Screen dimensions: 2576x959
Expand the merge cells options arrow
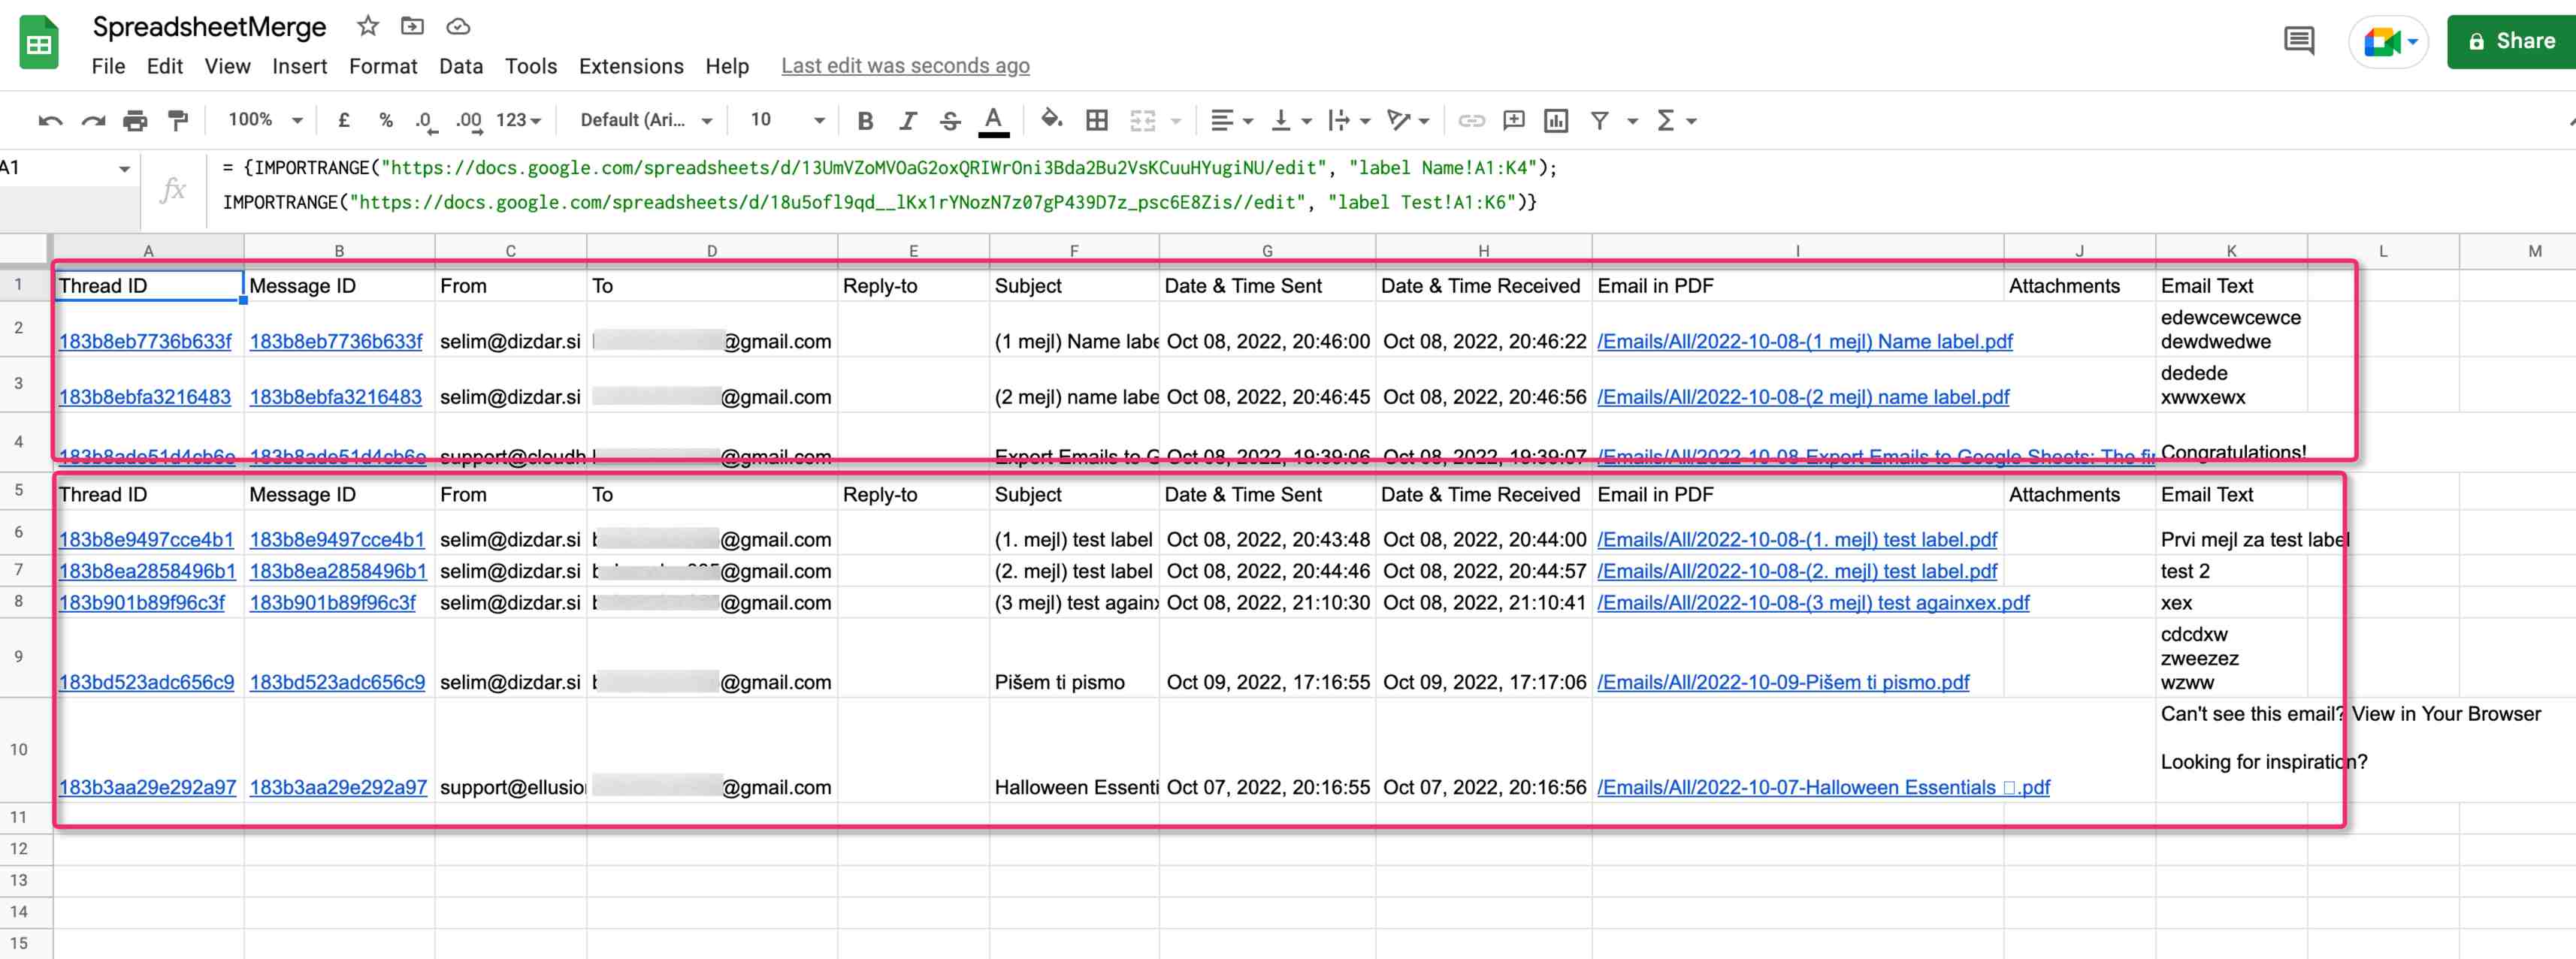point(1176,121)
